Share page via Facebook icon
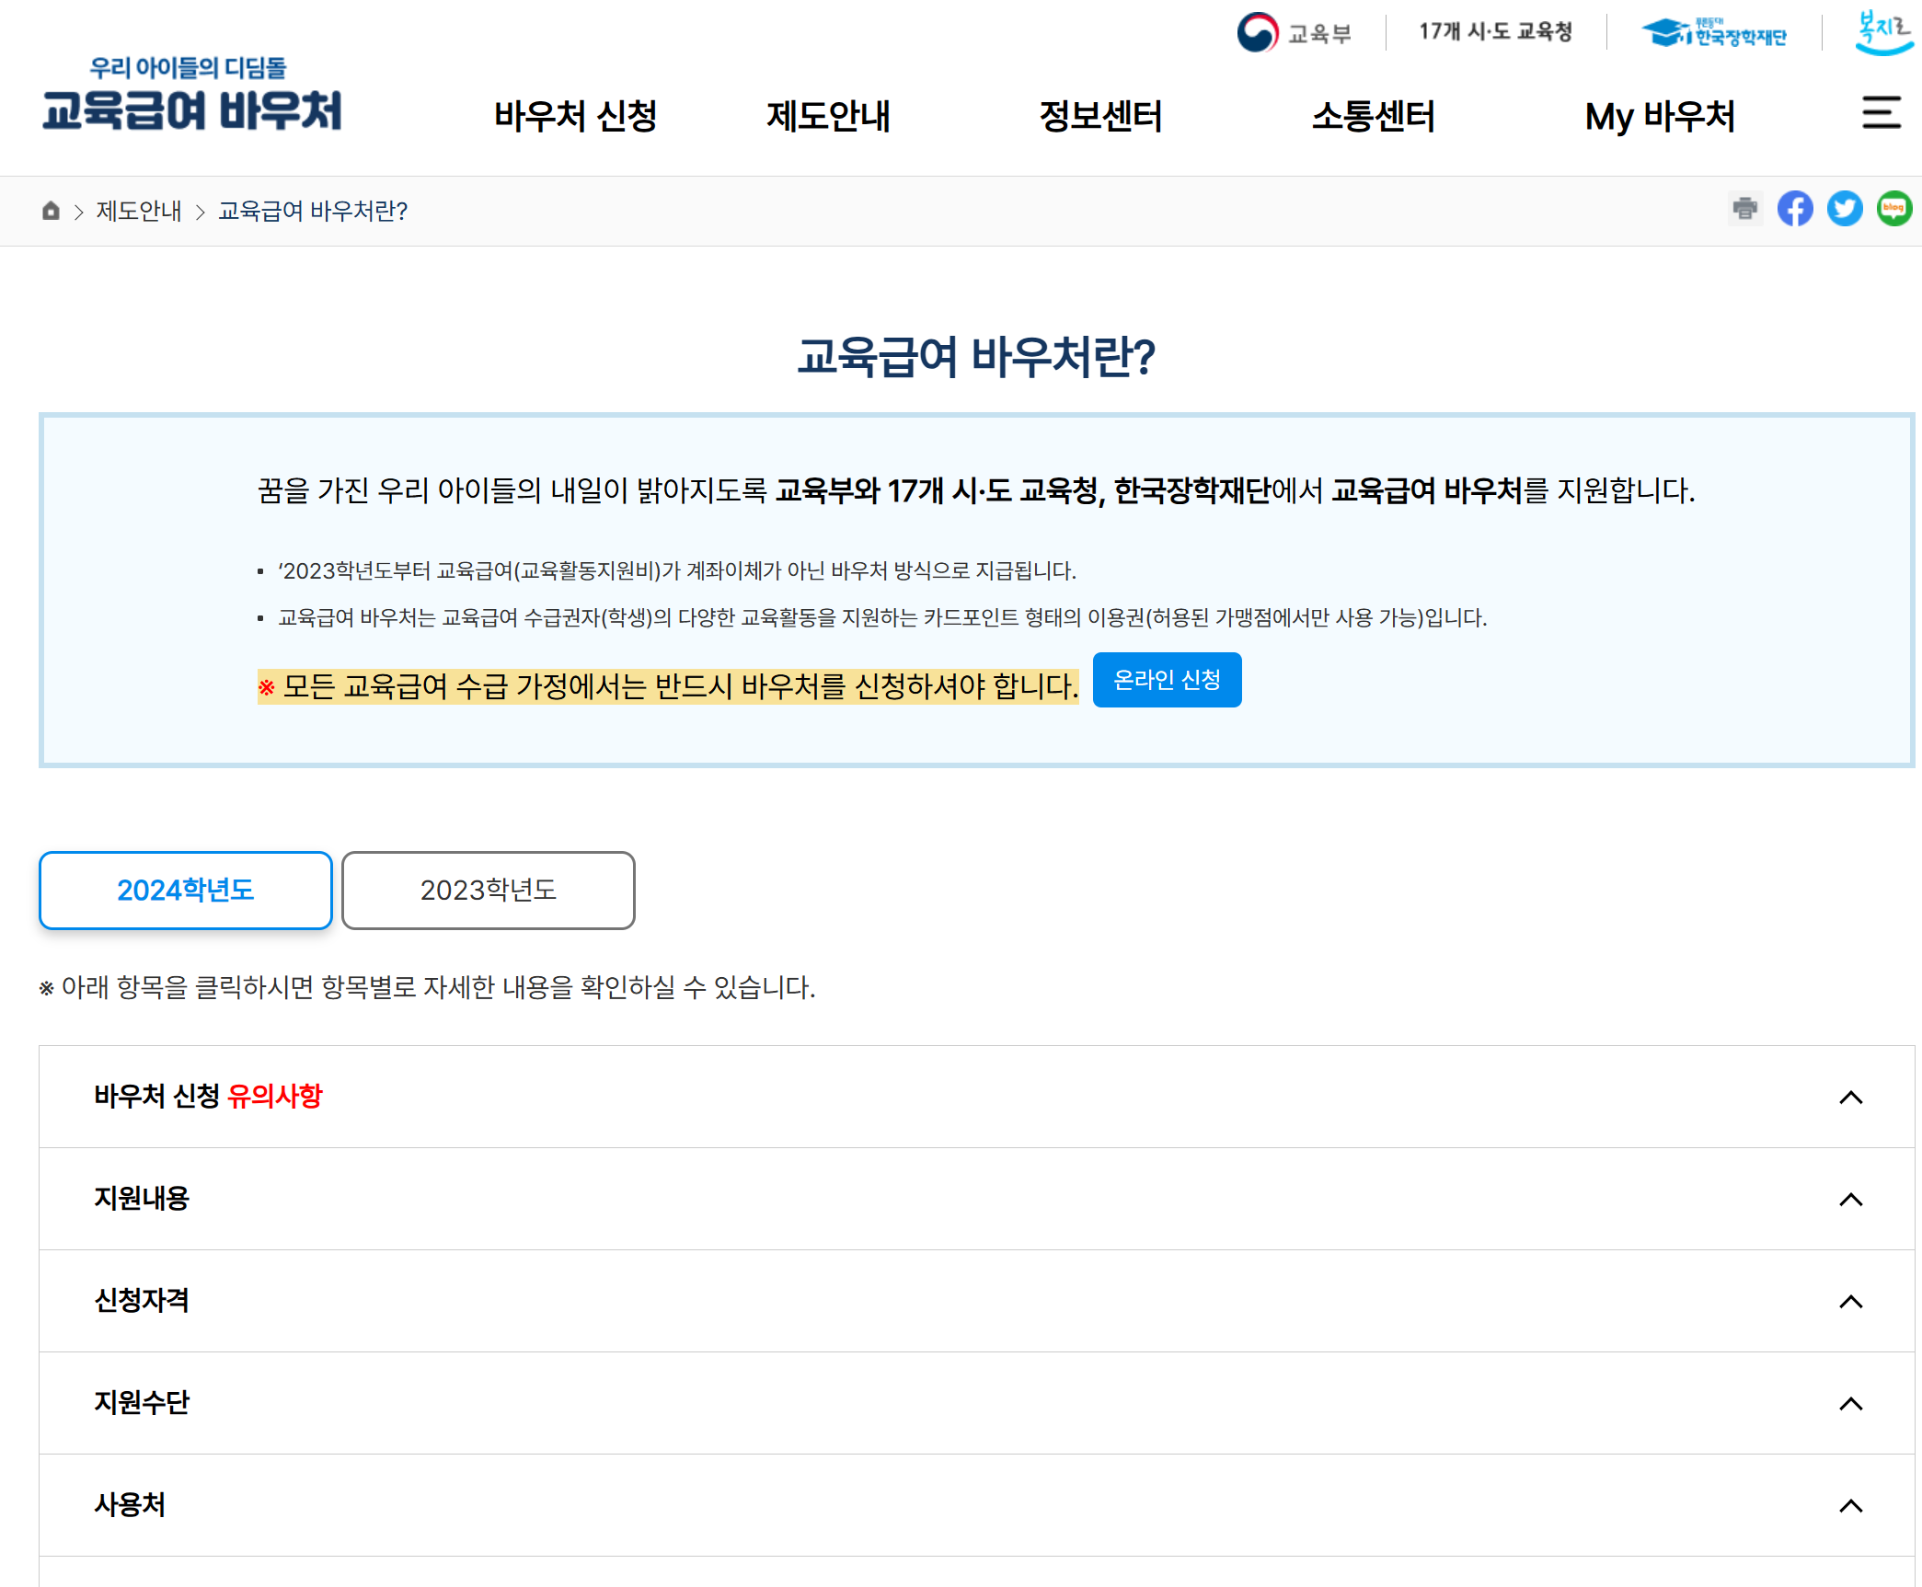Screen dimensions: 1922x1587 1794,209
